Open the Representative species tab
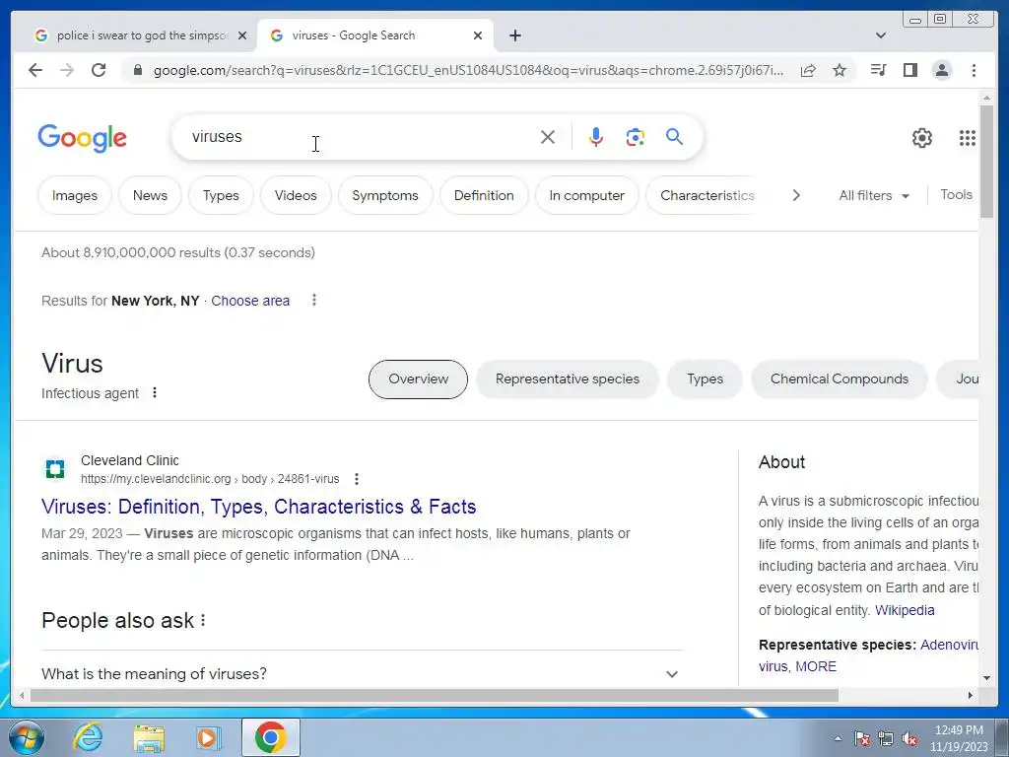Screen dimensions: 1009x757 [x=567, y=379]
